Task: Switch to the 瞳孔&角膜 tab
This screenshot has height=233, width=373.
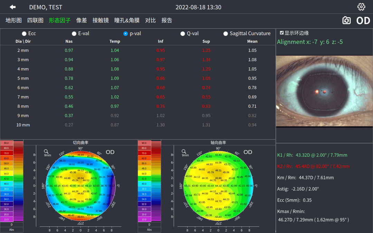Action: point(127,20)
